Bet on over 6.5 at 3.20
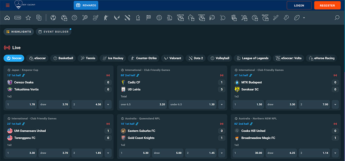 coord(143,105)
